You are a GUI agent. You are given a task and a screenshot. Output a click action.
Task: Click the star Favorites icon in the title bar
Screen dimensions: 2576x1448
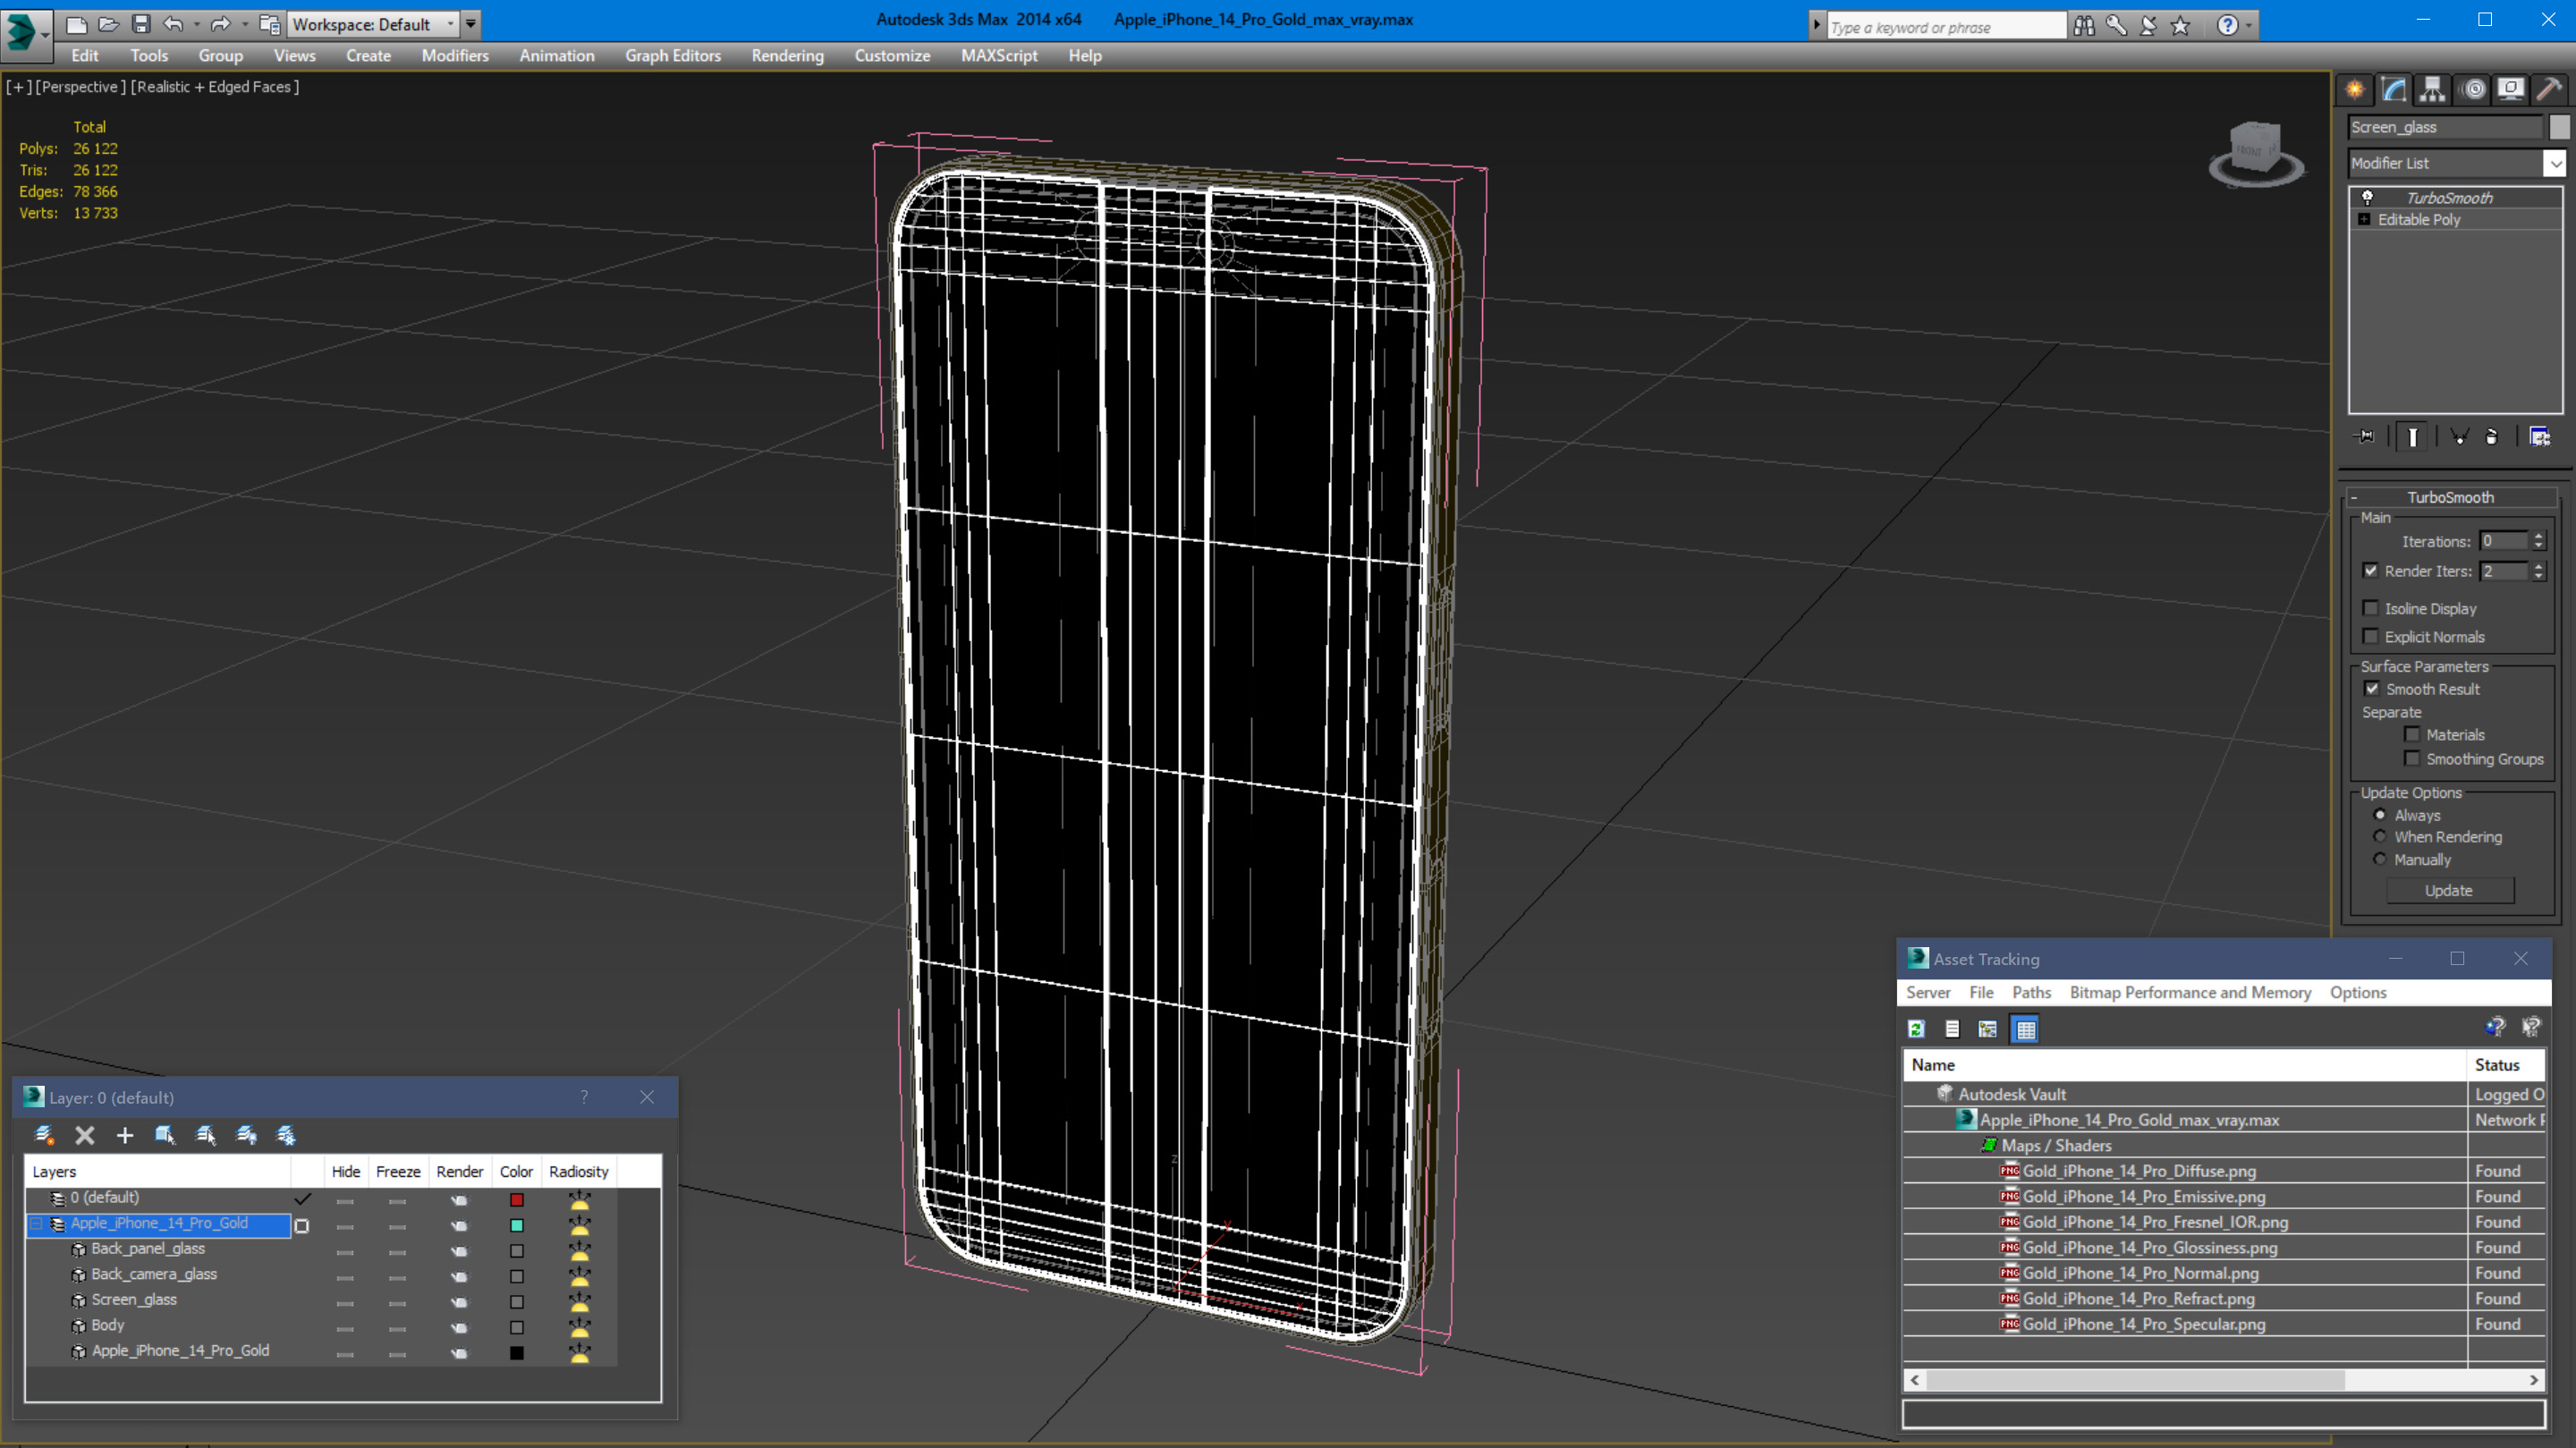[x=2181, y=26]
